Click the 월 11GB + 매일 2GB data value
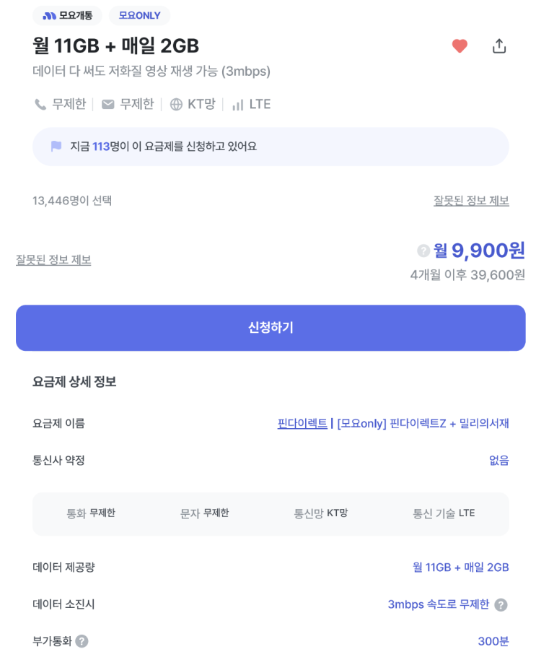Image resolution: width=536 pixels, height=652 pixels. pyautogui.click(x=460, y=568)
